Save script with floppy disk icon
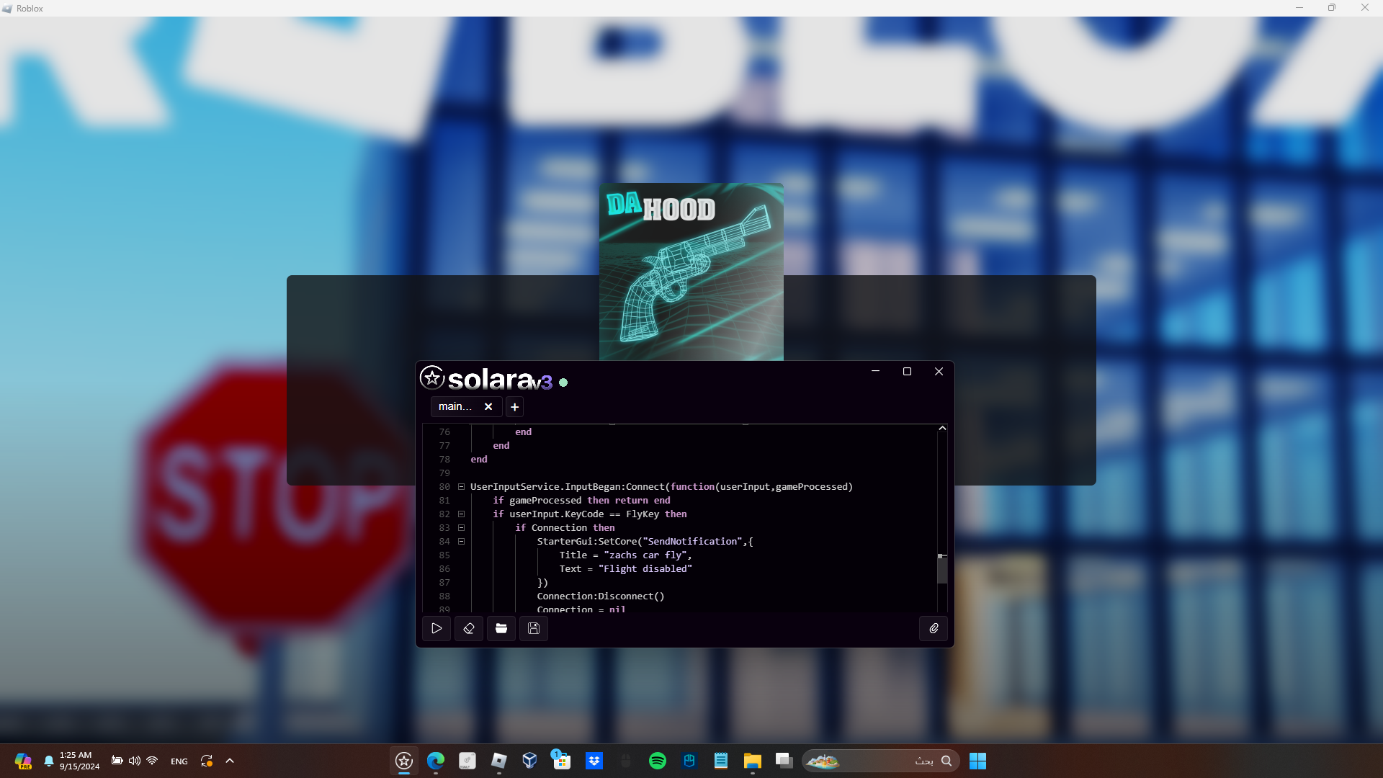This screenshot has width=1383, height=778. (x=534, y=628)
